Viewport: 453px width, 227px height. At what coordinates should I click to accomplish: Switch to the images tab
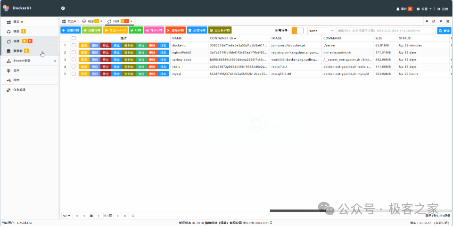92,21
